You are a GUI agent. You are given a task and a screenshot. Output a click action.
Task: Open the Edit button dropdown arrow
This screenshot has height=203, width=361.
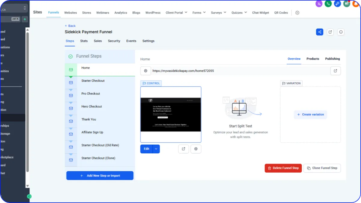click(x=156, y=149)
